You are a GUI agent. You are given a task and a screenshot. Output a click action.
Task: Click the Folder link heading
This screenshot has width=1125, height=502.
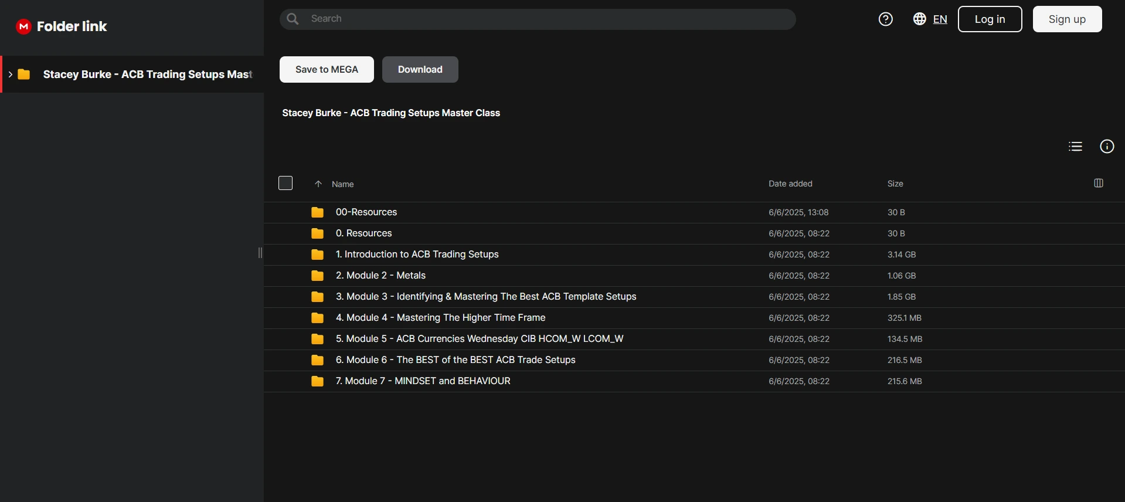pyautogui.click(x=72, y=26)
